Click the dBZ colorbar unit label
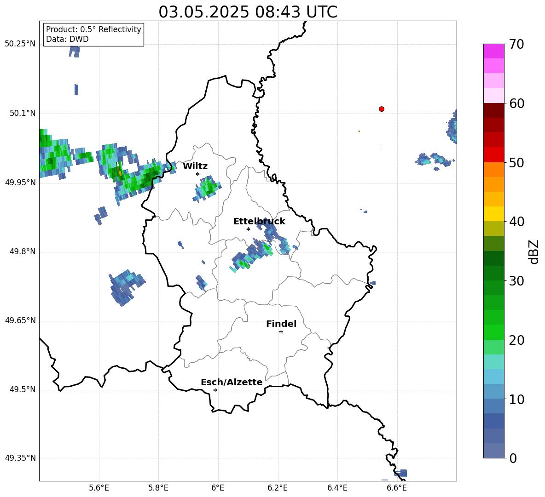This screenshot has height=497, width=545. pyautogui.click(x=533, y=251)
